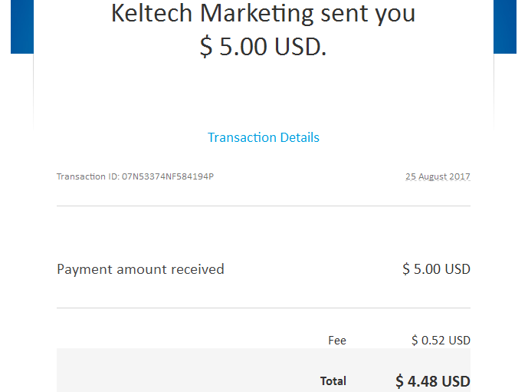
Task: Click the right blue banner strip
Action: [x=505, y=27]
